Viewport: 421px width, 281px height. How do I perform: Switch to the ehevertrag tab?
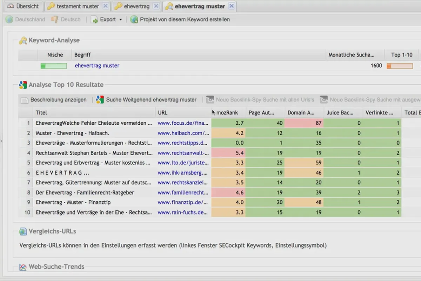tap(136, 6)
